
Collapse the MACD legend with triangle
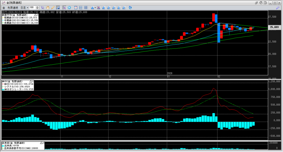click(x=30, y=81)
